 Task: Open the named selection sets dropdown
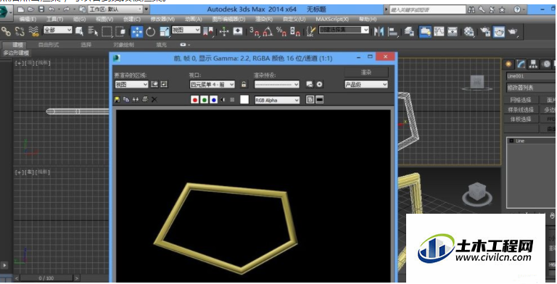click(344, 30)
